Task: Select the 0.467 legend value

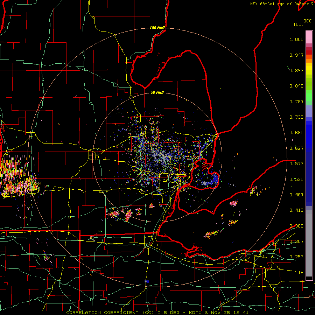Action: [296, 195]
